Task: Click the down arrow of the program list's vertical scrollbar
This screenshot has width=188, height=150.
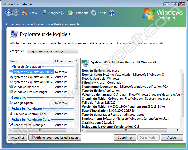Action: click(x=77, y=126)
